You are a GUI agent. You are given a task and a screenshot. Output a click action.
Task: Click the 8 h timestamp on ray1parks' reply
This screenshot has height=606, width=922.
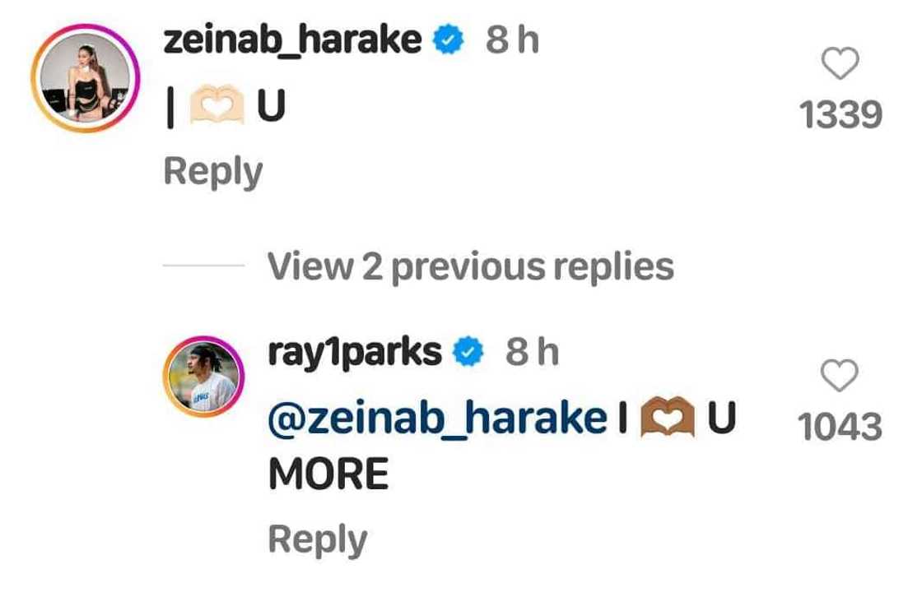[532, 352]
